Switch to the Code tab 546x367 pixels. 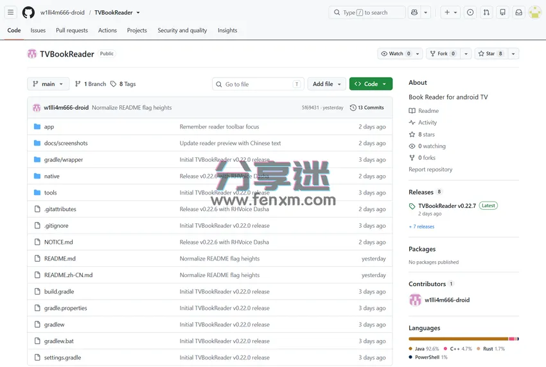pyautogui.click(x=14, y=30)
